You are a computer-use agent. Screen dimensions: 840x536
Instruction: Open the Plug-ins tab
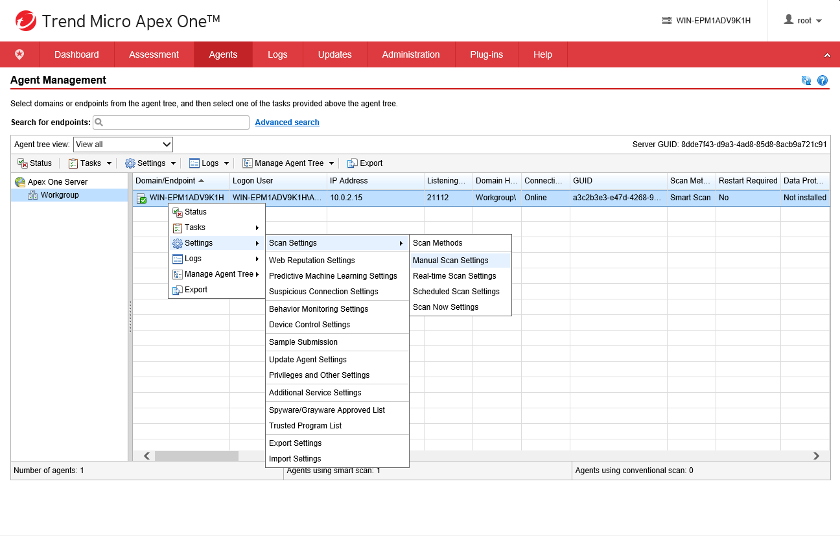click(487, 54)
